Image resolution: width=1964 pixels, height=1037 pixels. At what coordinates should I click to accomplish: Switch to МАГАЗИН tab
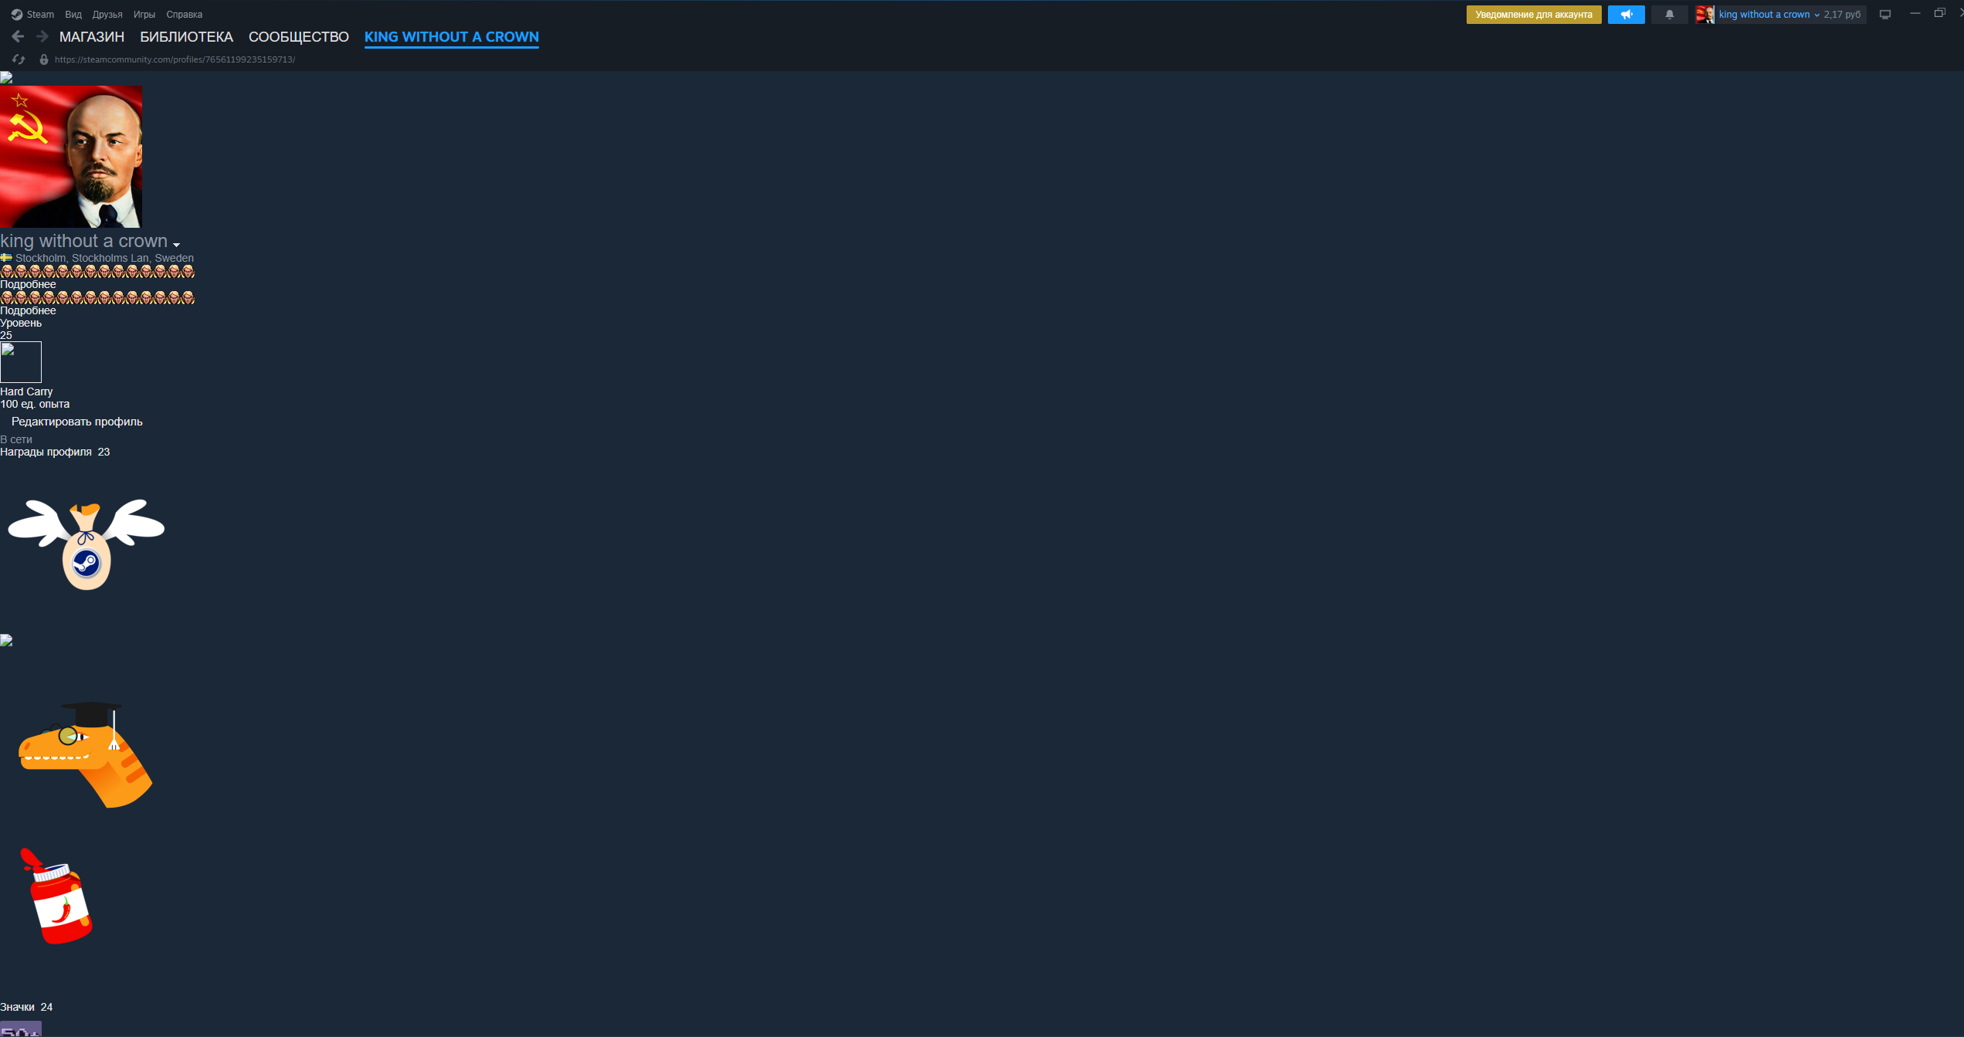(x=92, y=37)
